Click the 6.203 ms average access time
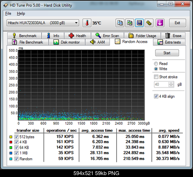This screenshot has height=177, width=193. click(100, 142)
